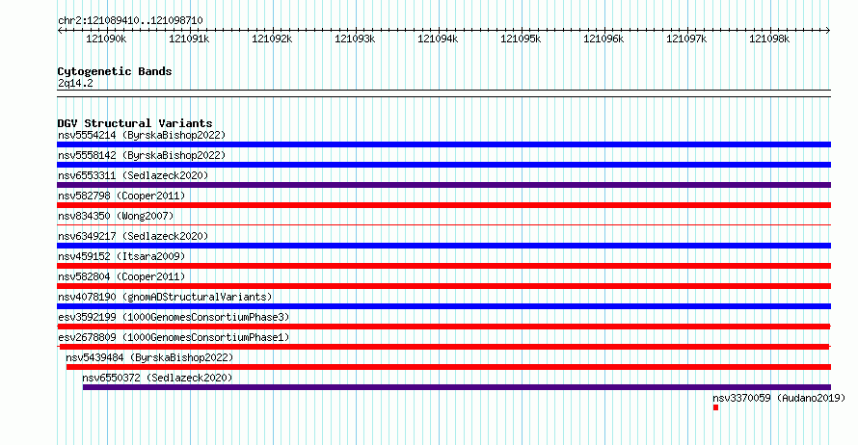Viewport: 858px width, 445px height.
Task: Click the 121092k ruler label
Action: pyautogui.click(x=272, y=39)
